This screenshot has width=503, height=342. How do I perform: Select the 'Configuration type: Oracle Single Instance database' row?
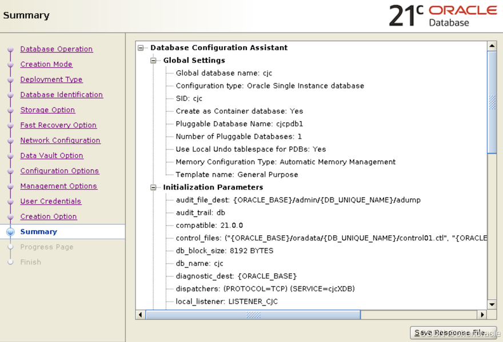(x=270, y=86)
